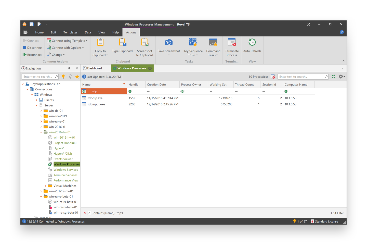Toggle the grey lightbulb filter in Navigation
Image resolution: width=367 pixels, height=245 pixels.
tap(70, 77)
